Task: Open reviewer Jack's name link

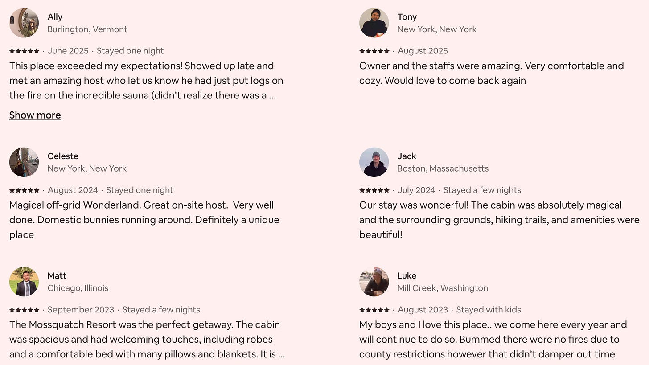Action: coord(407,156)
